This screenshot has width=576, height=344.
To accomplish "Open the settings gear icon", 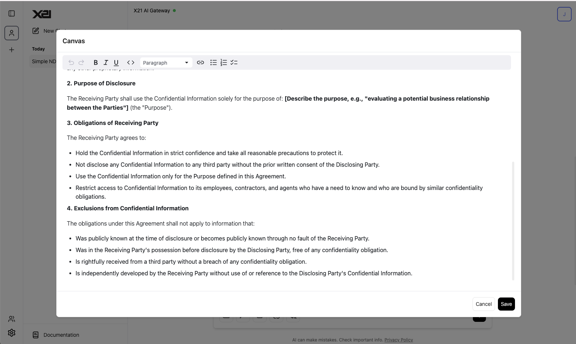I will [12, 333].
